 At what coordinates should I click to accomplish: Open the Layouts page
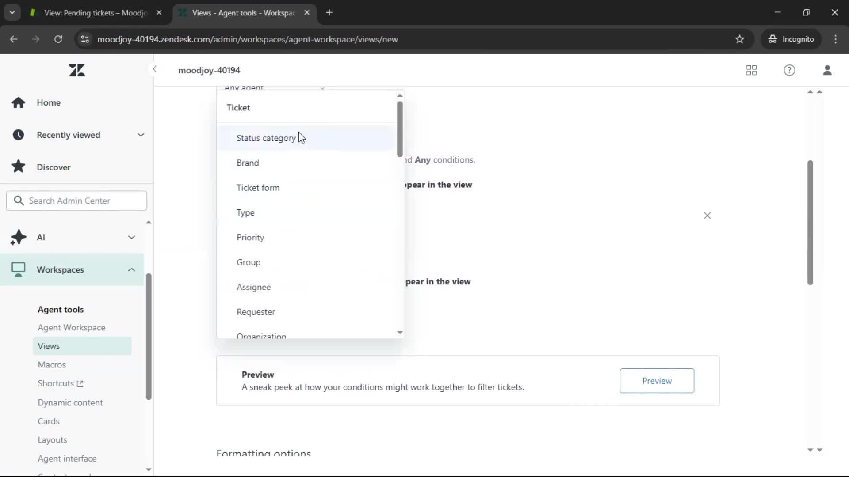click(x=52, y=440)
